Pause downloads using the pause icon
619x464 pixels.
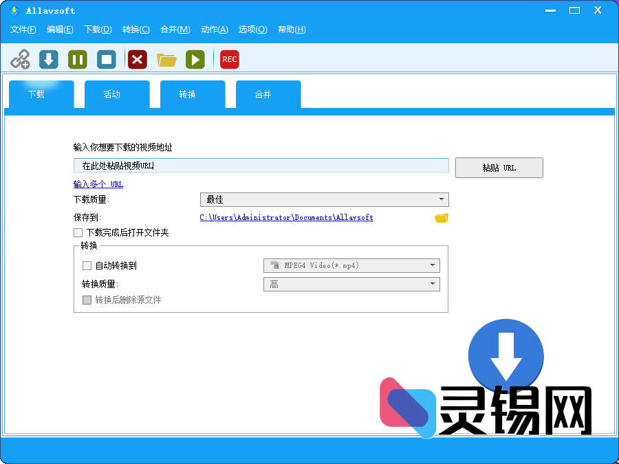[x=77, y=59]
